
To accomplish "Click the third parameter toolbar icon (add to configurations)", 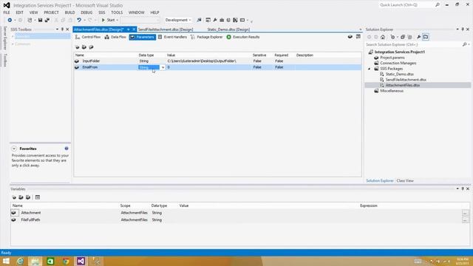I will click(x=91, y=47).
